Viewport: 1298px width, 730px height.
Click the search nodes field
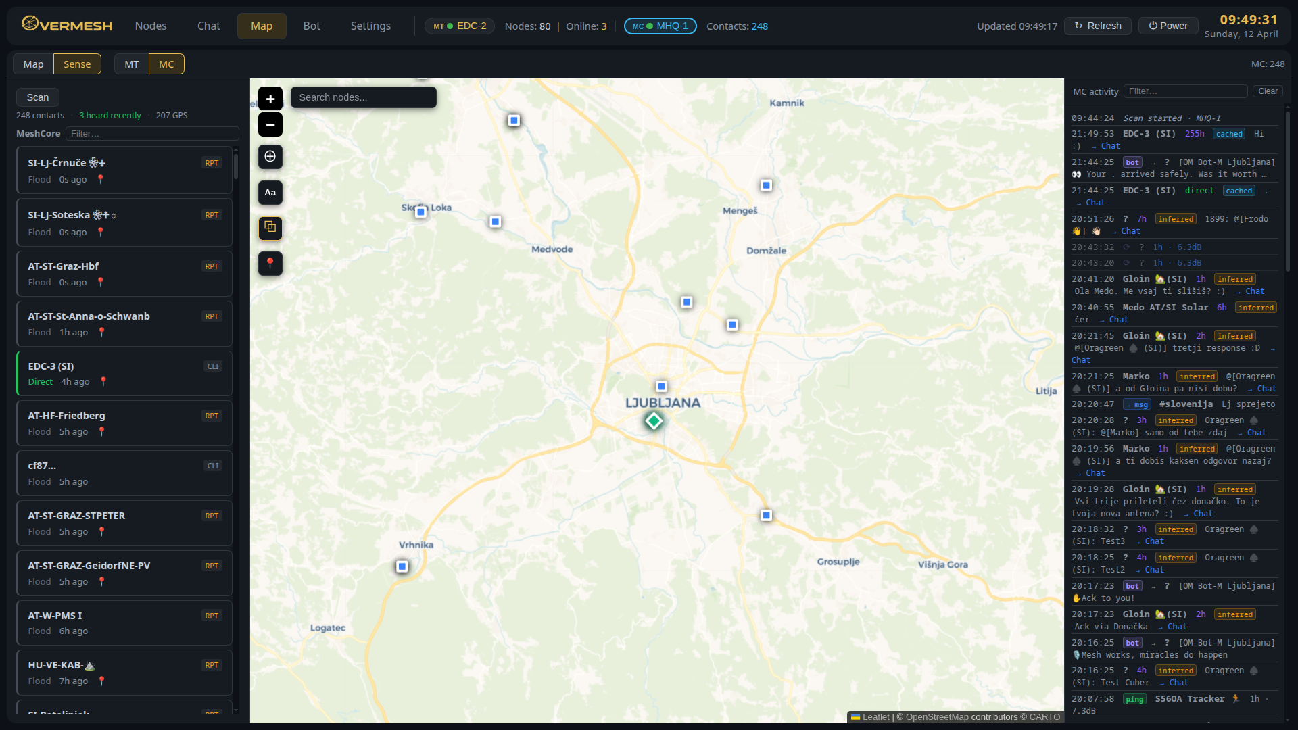(x=363, y=97)
